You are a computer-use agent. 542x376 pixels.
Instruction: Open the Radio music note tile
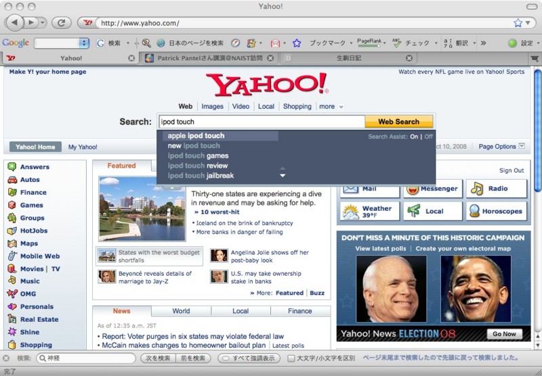[x=497, y=189]
